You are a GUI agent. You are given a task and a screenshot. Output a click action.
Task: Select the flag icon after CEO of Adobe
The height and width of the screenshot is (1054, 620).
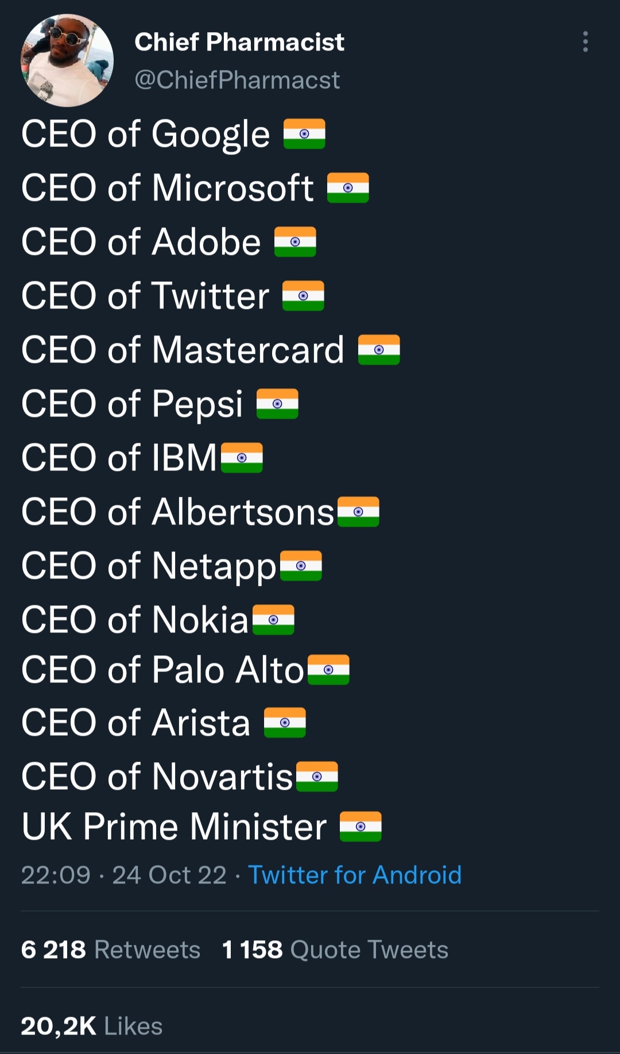(x=294, y=241)
